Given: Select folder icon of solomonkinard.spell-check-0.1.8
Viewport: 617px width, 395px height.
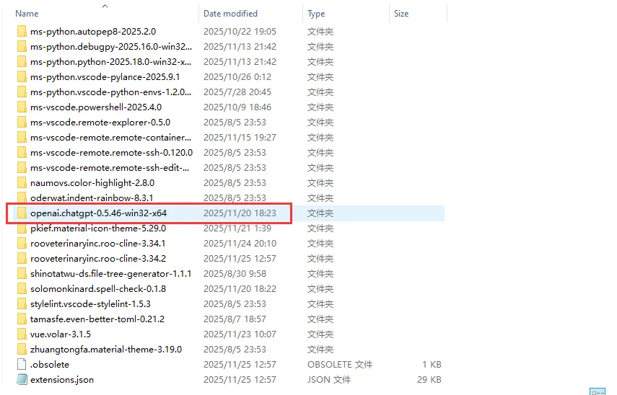Looking at the screenshot, I should point(22,288).
